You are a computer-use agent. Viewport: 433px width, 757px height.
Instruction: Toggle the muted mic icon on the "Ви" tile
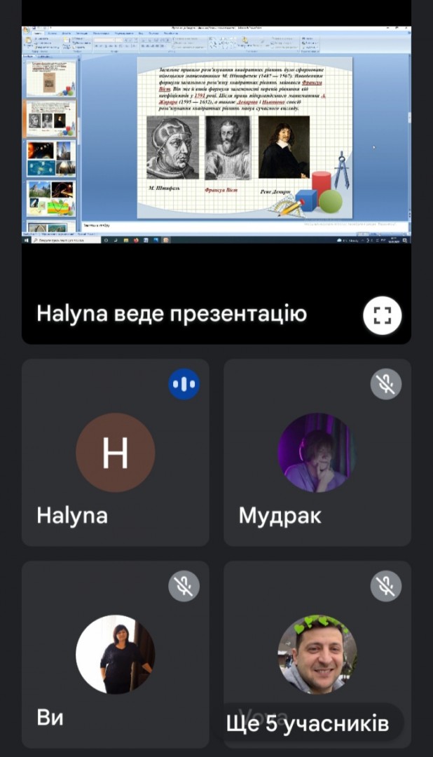click(184, 585)
